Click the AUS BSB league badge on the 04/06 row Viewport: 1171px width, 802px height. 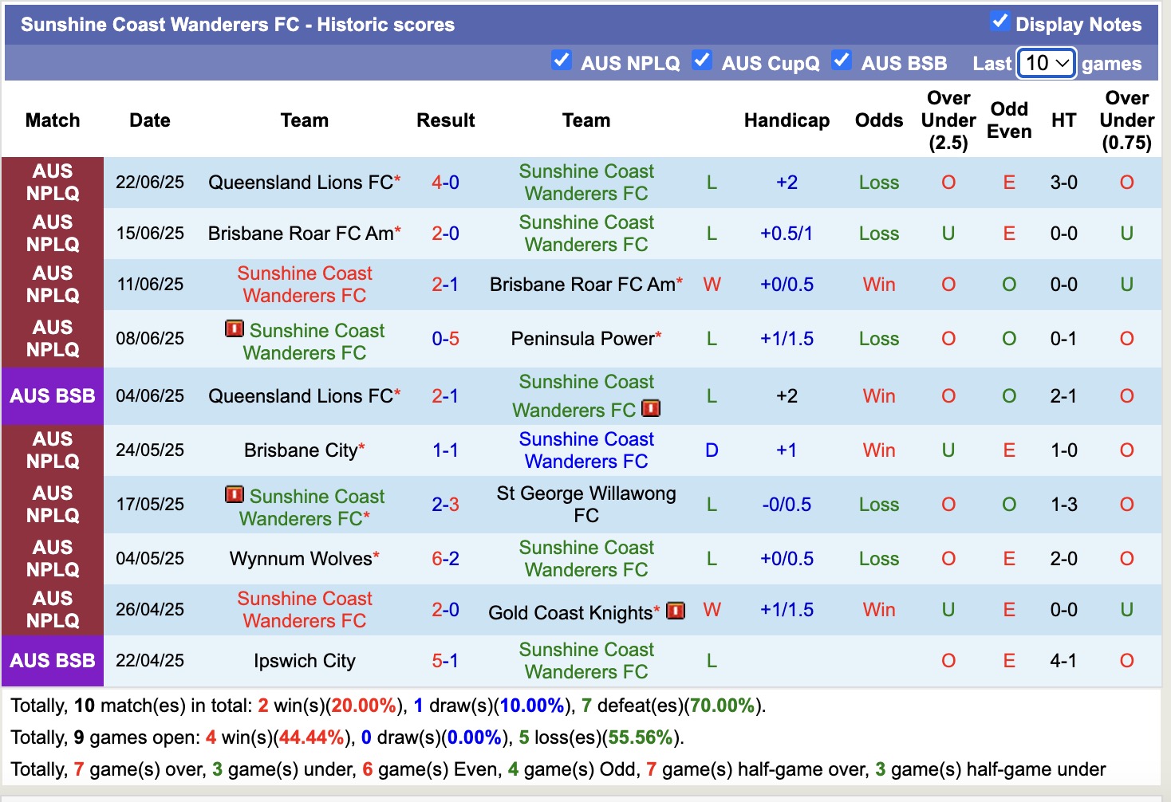coord(53,396)
